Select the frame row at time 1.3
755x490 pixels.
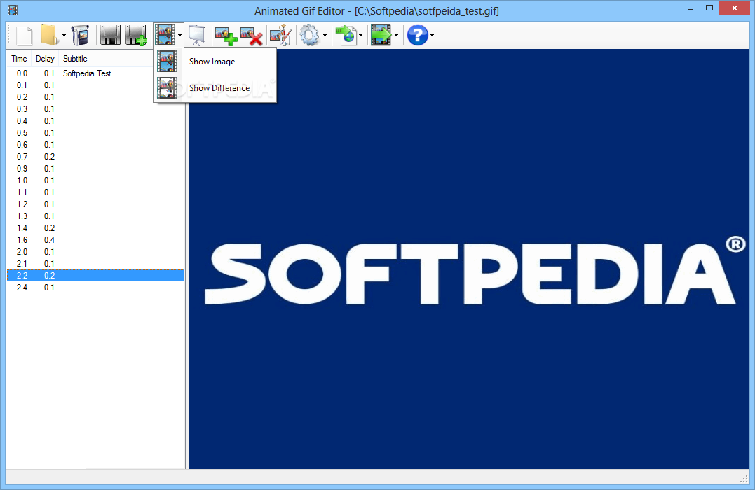tap(95, 216)
